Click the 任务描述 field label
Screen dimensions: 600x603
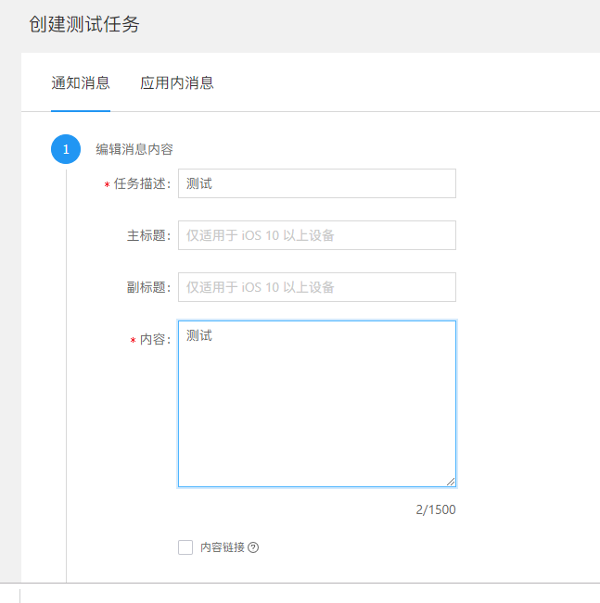click(x=142, y=183)
